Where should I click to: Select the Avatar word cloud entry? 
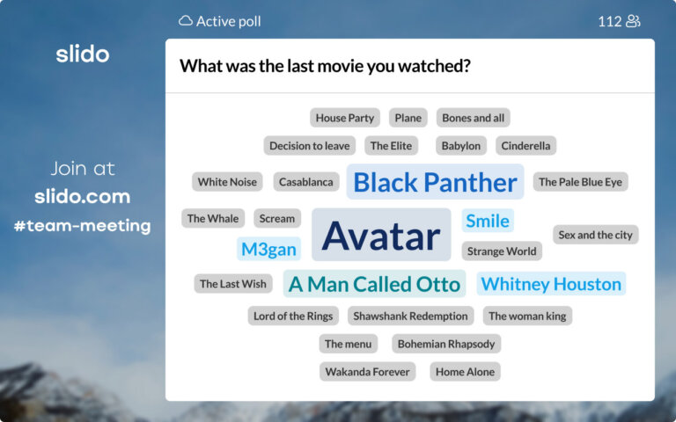(x=381, y=235)
